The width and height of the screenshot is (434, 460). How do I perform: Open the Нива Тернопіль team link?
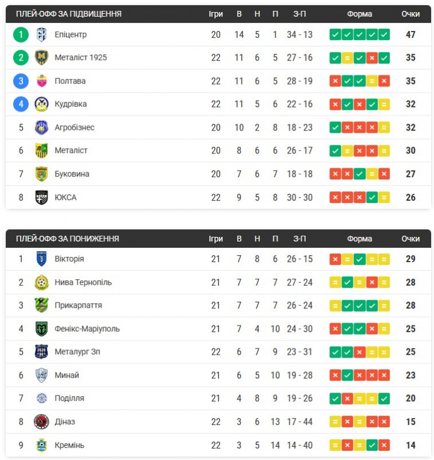[83, 282]
